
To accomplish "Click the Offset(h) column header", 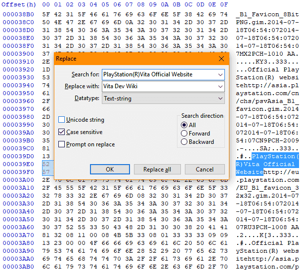I will pos(19,4).
